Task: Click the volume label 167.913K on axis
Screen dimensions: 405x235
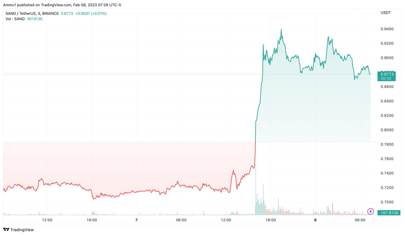Action: point(389,213)
